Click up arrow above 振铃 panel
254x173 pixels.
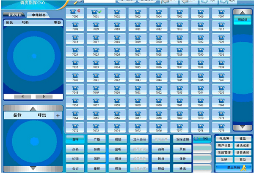coord(33,108)
